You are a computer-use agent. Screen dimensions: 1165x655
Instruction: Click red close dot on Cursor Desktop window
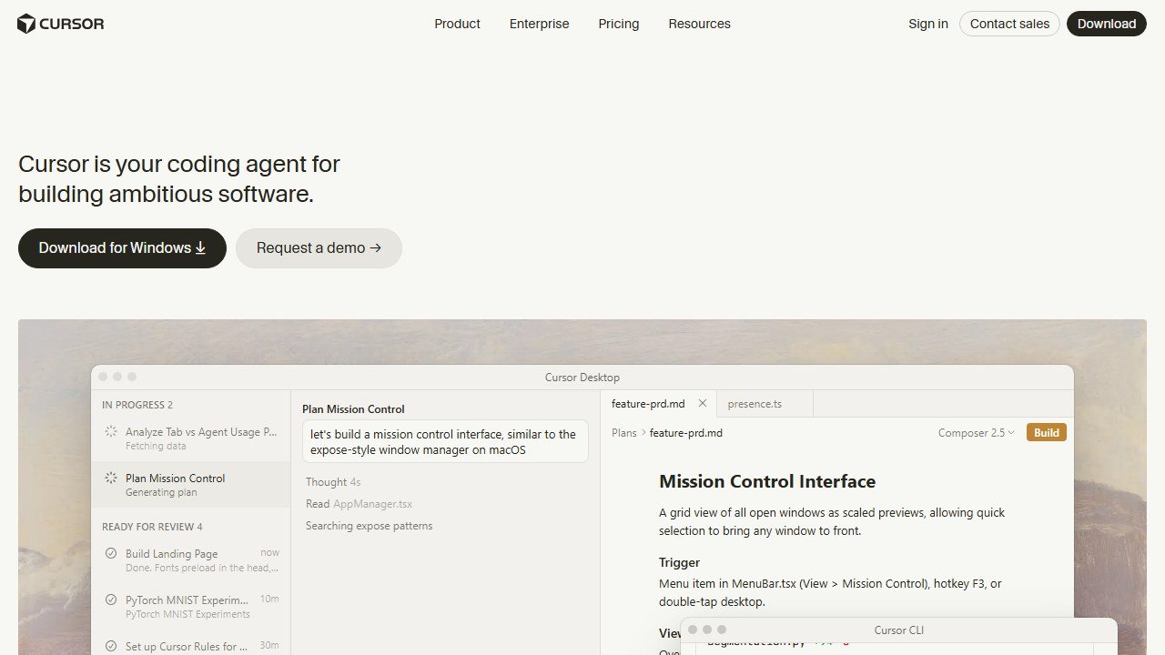tap(103, 377)
